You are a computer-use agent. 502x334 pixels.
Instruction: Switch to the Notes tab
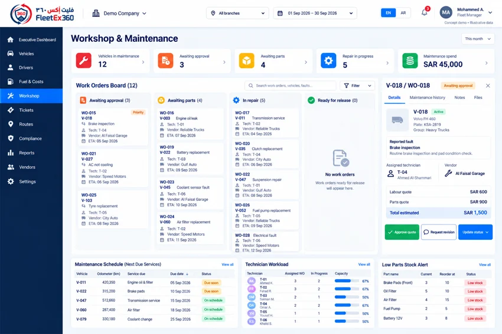[459, 98]
